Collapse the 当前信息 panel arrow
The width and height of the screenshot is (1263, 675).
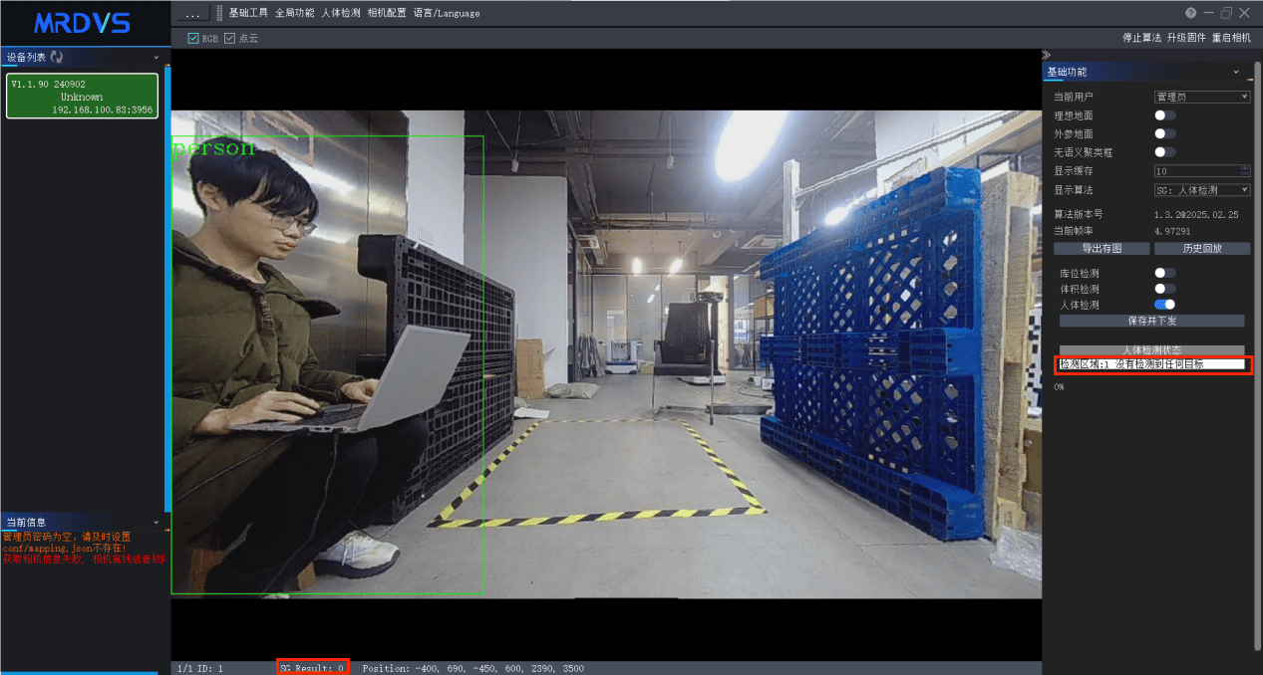tap(157, 522)
